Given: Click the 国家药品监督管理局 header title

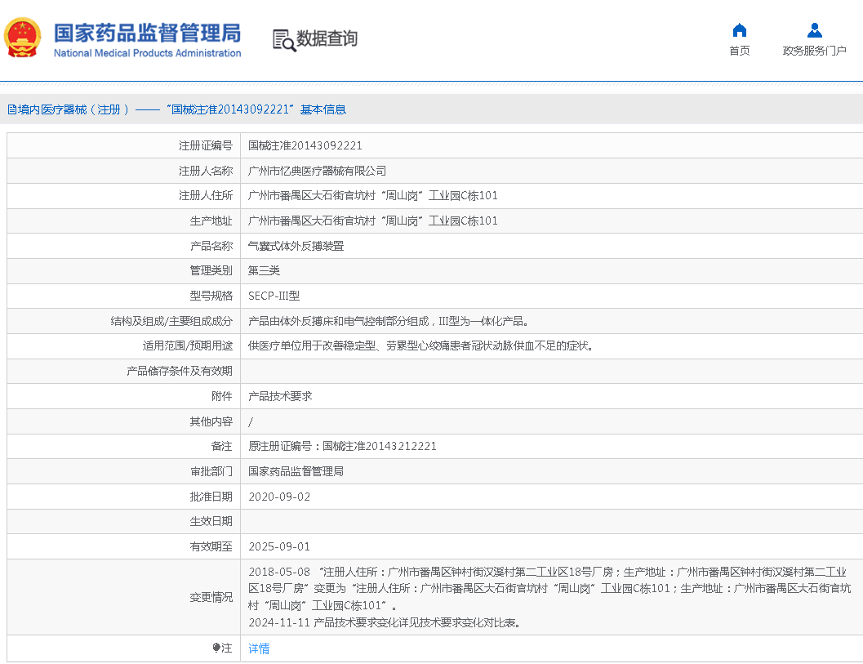Looking at the screenshot, I should (x=147, y=33).
